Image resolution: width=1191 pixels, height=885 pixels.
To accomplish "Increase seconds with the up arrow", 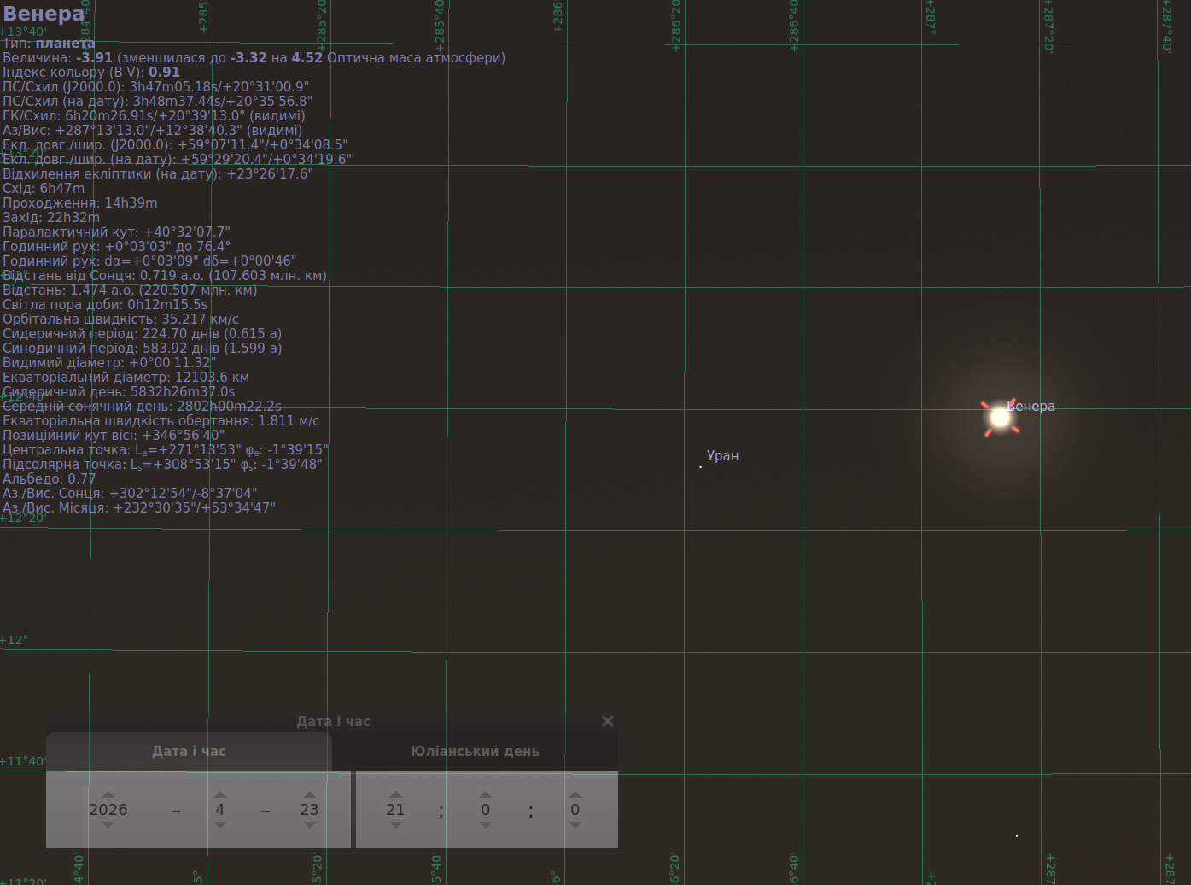I will pyautogui.click(x=575, y=794).
